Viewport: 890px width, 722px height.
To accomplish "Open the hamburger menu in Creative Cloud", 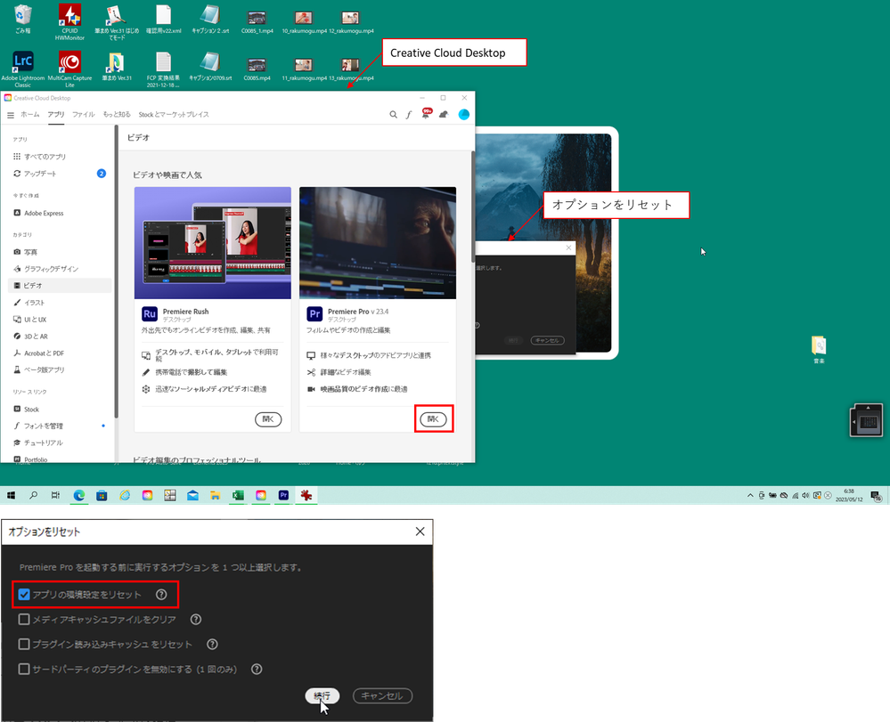I will point(11,114).
